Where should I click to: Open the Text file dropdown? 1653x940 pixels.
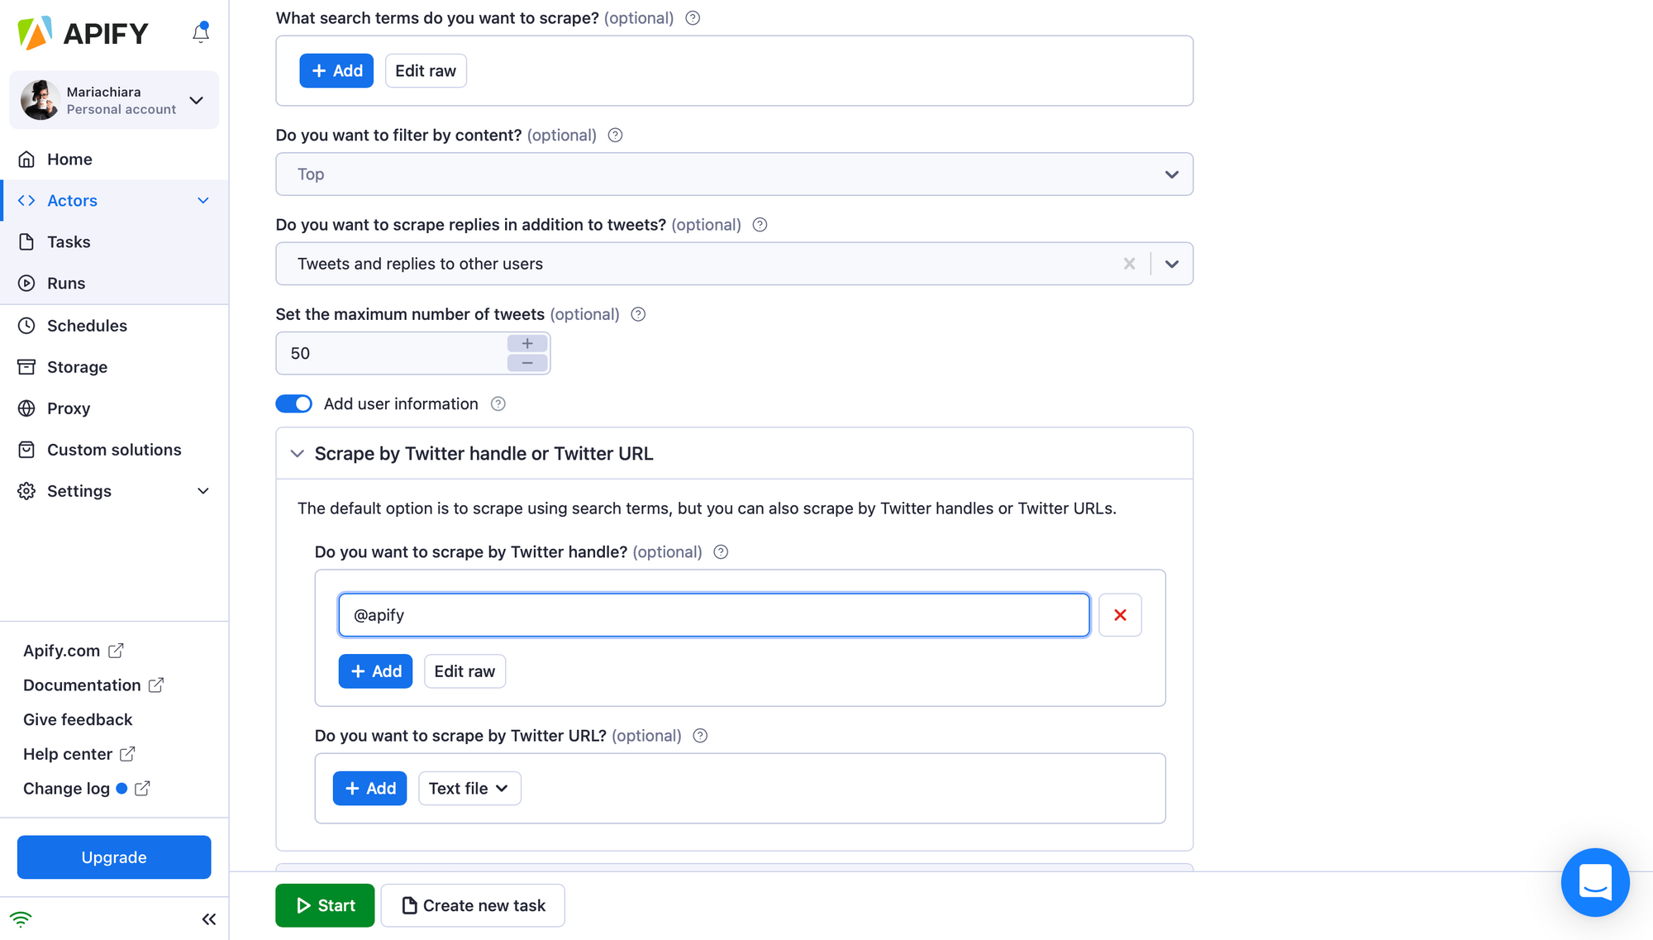tap(469, 789)
